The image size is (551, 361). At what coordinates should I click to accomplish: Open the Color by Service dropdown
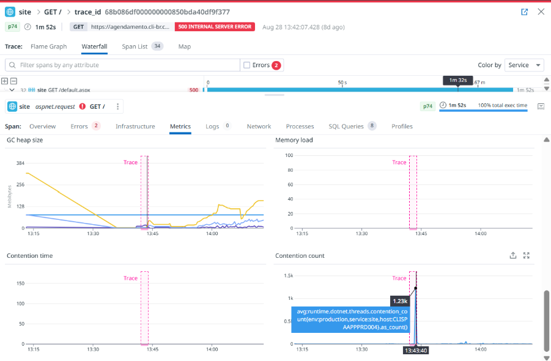click(524, 65)
